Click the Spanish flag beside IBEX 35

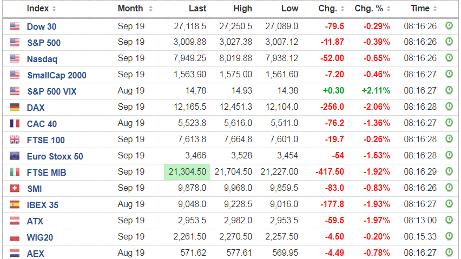(15, 205)
